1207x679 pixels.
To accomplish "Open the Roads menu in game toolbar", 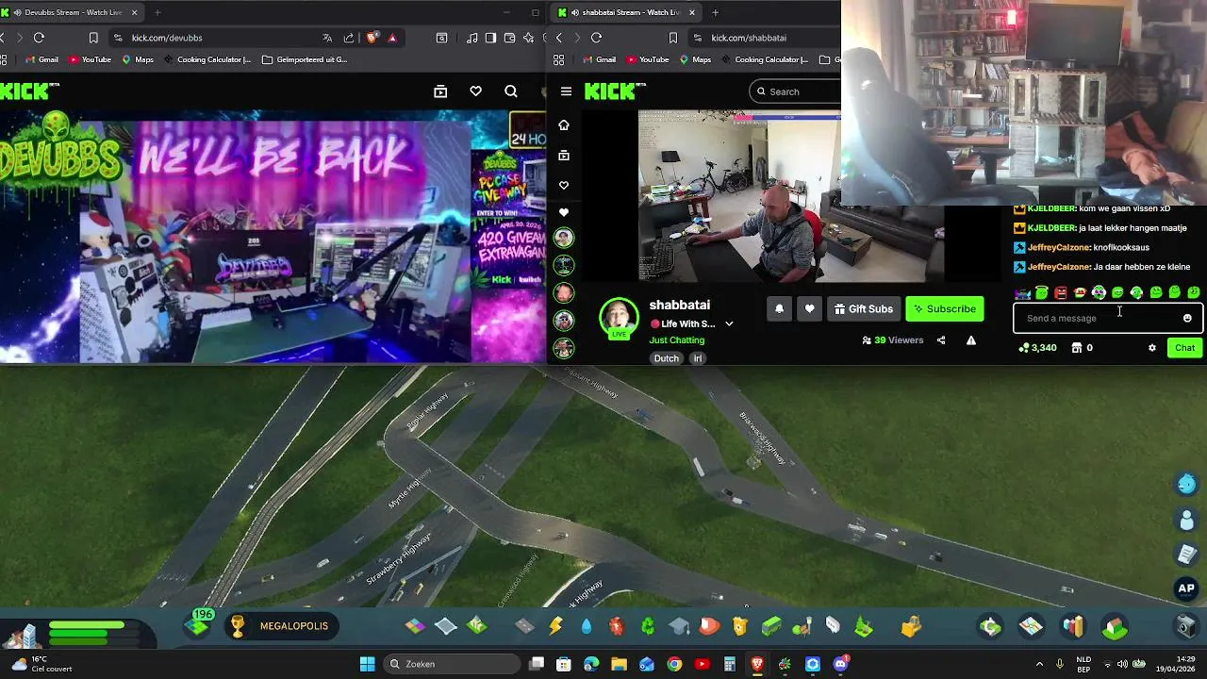I will point(525,626).
